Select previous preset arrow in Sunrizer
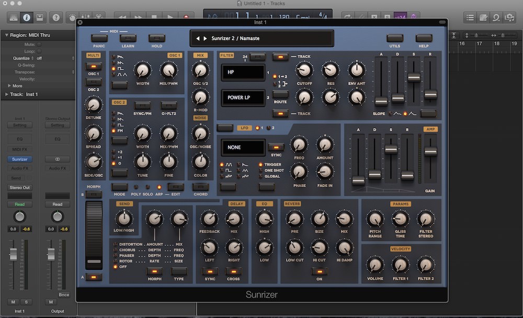Viewport: 523px width, 318px height. (198, 38)
